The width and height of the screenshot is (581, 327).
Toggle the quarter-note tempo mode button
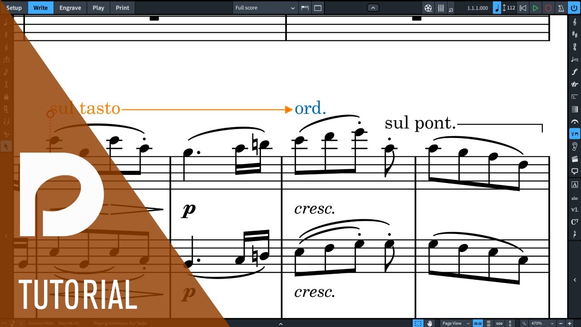coord(497,8)
